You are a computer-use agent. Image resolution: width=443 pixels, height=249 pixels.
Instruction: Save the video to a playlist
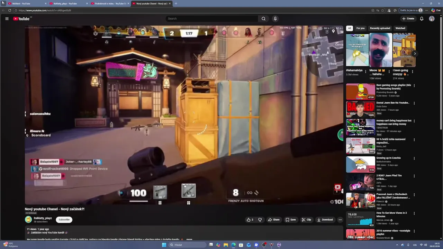(x=291, y=220)
